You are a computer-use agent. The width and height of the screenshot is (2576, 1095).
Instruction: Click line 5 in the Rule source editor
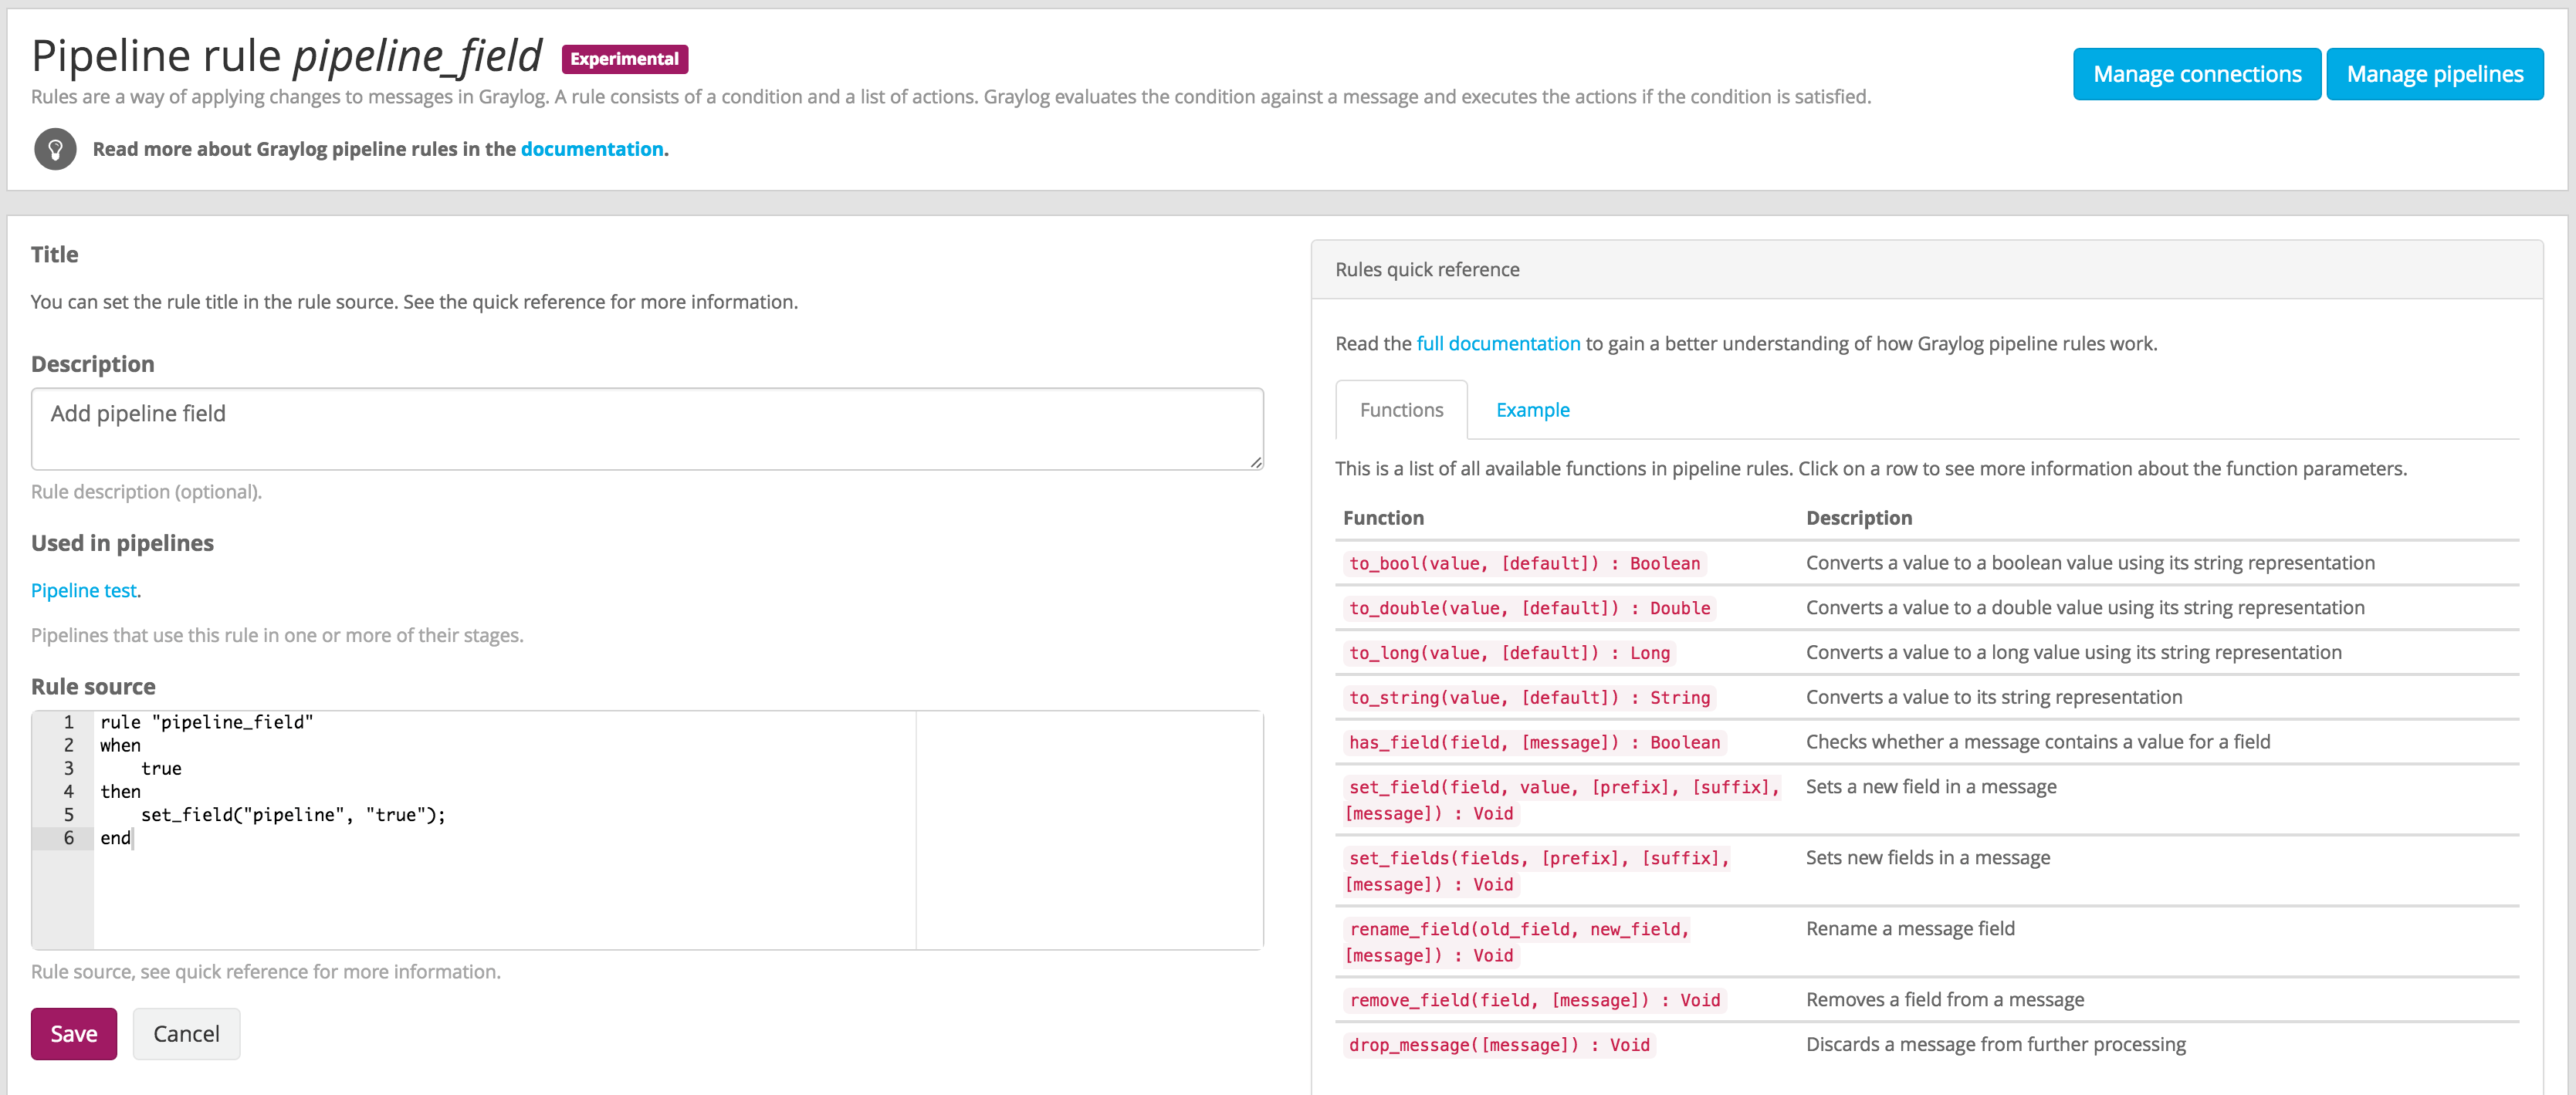(290, 815)
